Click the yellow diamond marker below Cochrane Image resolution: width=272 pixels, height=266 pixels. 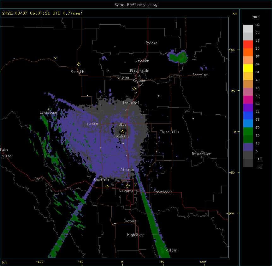tap(107, 186)
